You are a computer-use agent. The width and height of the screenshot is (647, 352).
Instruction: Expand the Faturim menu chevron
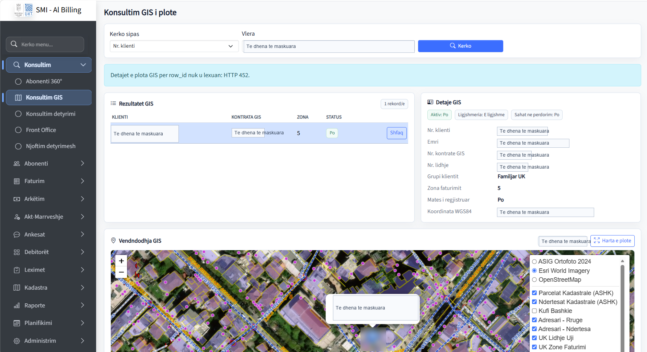tap(82, 181)
